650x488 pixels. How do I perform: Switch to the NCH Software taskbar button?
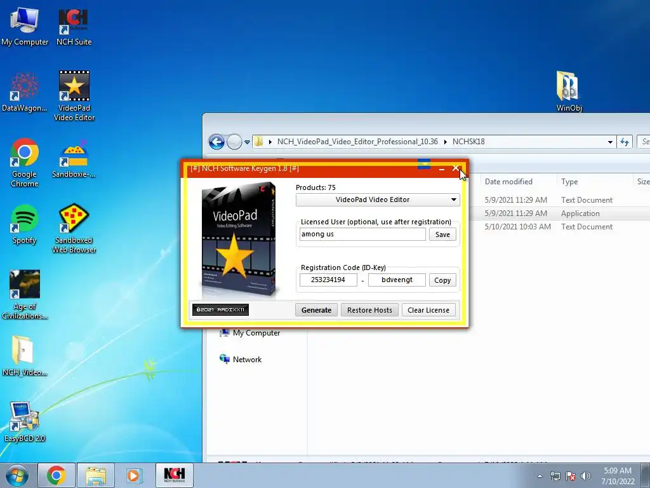coord(175,475)
